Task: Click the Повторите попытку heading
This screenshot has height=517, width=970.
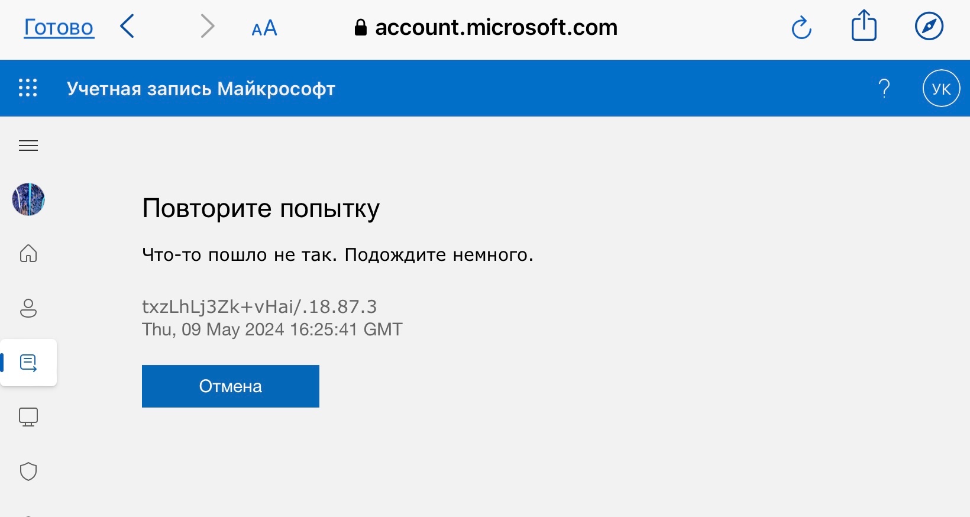Action: click(x=261, y=209)
